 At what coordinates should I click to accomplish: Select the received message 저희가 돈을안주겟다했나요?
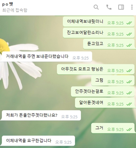pyautogui.click(x=40, y=115)
